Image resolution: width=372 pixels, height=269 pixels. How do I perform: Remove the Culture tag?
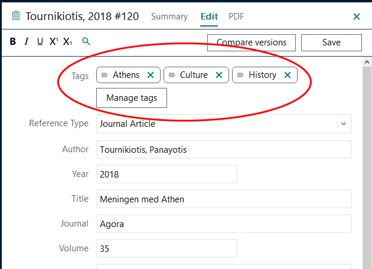pyautogui.click(x=218, y=75)
